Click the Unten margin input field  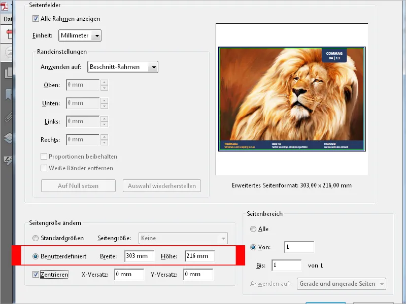click(83, 103)
